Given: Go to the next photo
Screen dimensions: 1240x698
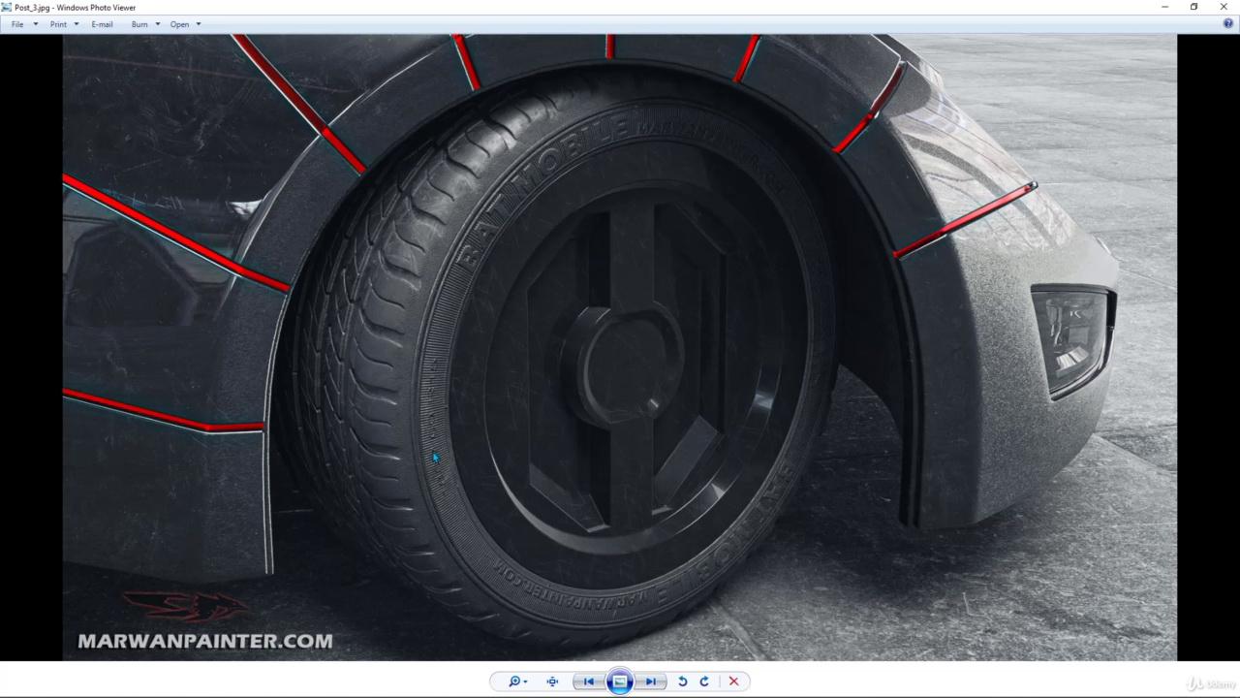Looking at the screenshot, I should pyautogui.click(x=651, y=682).
